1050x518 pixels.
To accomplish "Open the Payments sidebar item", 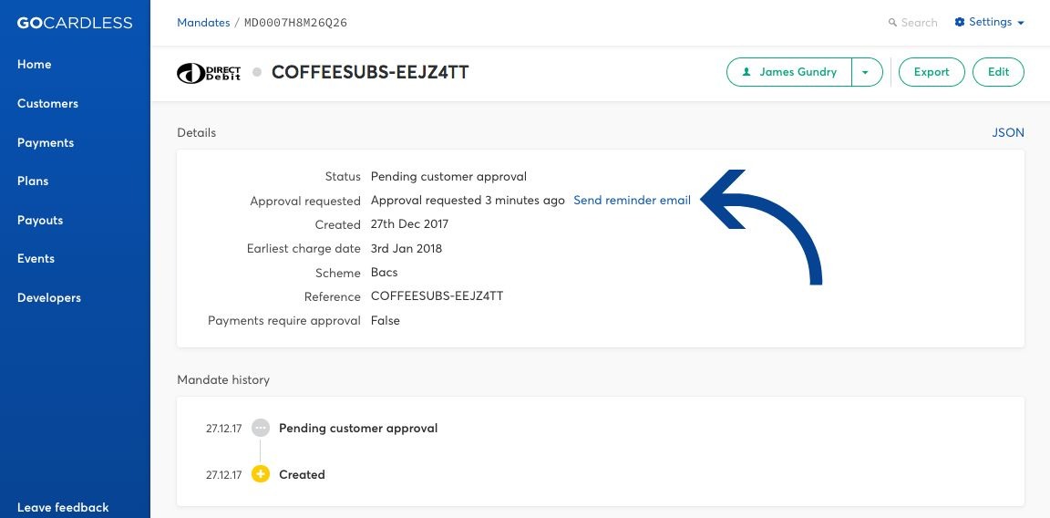I will point(46,143).
